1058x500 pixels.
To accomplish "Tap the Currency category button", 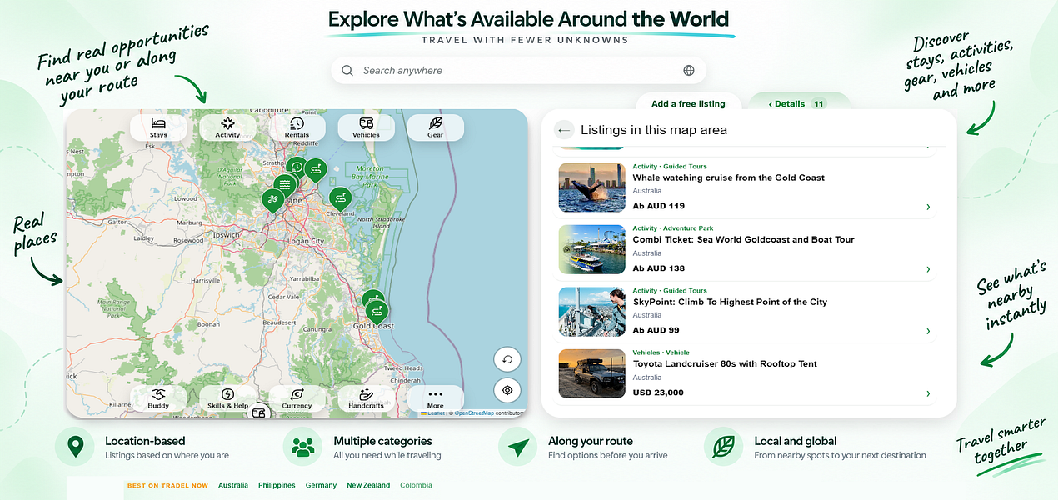I will (297, 398).
